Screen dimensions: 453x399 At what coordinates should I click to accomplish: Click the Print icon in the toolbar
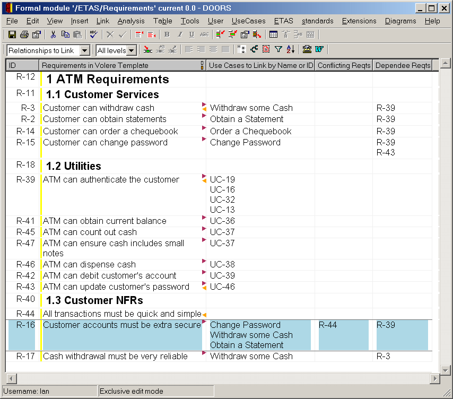point(24,34)
